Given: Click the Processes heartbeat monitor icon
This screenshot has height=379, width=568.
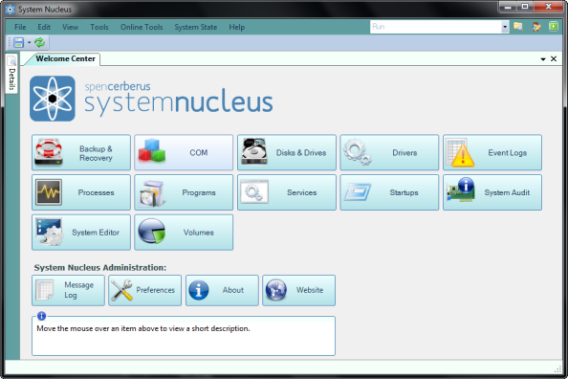Looking at the screenshot, I should coord(49,192).
